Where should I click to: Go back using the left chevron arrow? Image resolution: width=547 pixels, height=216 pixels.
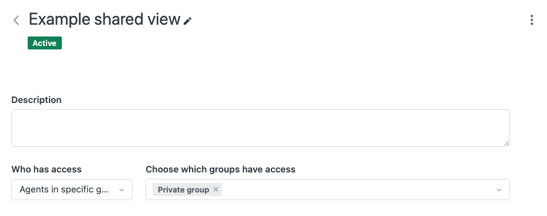coord(16,20)
